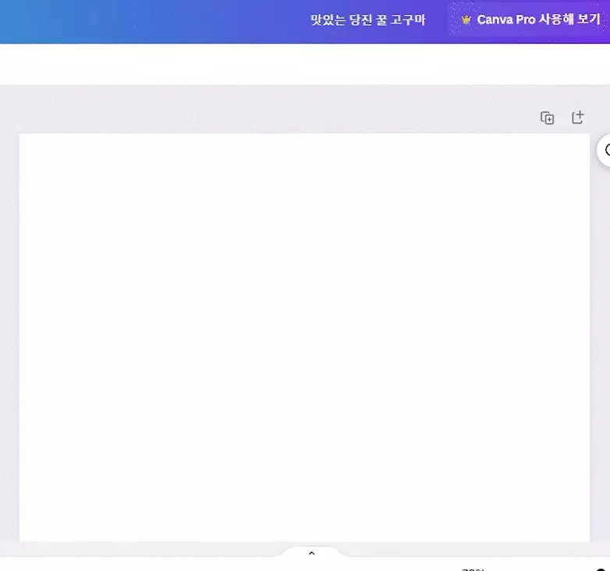Click the empty white toolbar strip below header
Image resolution: width=610 pixels, height=571 pixels.
[x=304, y=64]
